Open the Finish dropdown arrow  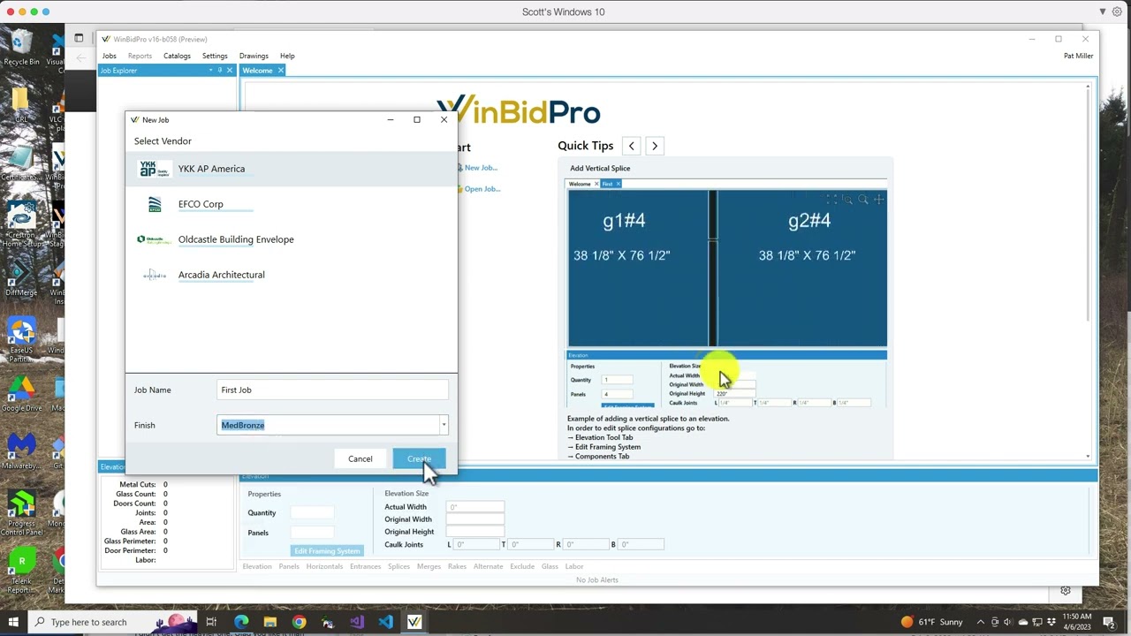tap(444, 426)
